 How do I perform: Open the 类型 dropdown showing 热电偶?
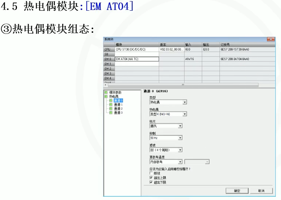click(x=168, y=102)
